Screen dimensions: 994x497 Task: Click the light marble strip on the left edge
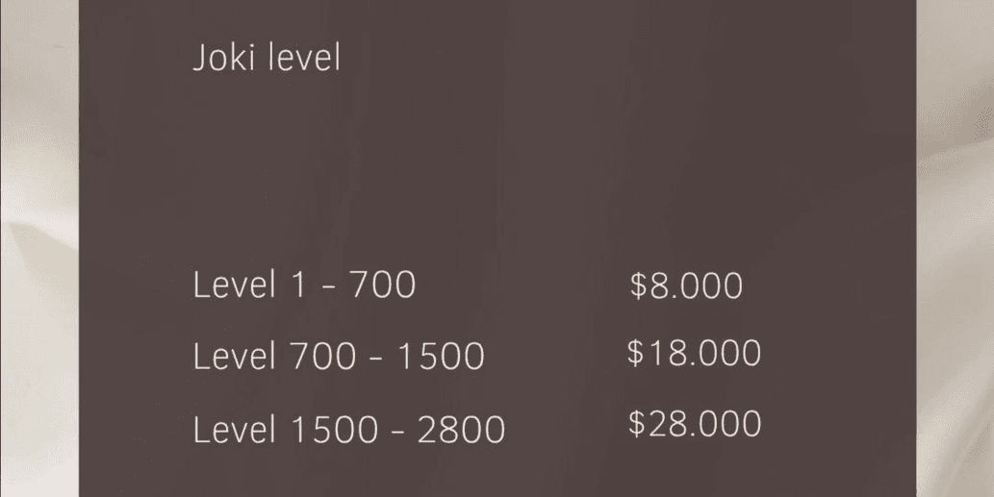click(x=38, y=250)
